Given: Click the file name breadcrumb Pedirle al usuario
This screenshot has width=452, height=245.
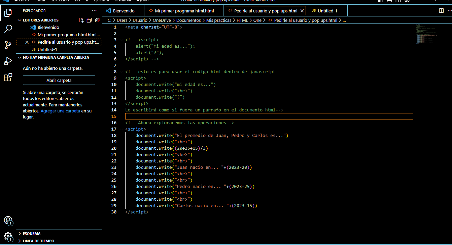Looking at the screenshot, I should tap(306, 20).
